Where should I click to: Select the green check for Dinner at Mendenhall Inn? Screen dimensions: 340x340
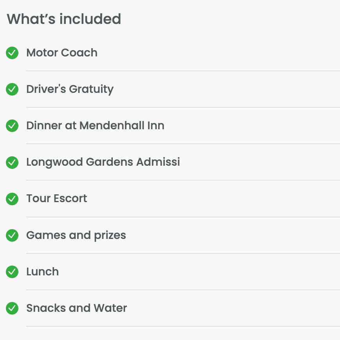point(12,126)
